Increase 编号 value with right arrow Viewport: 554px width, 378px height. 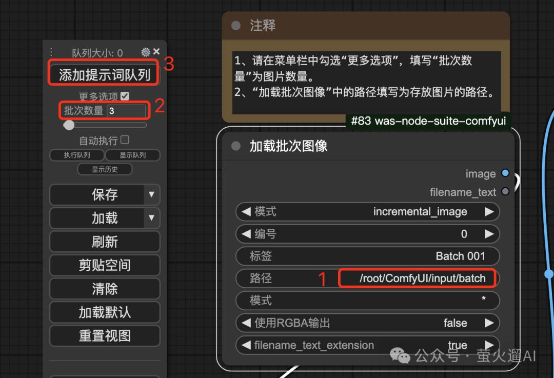click(489, 234)
